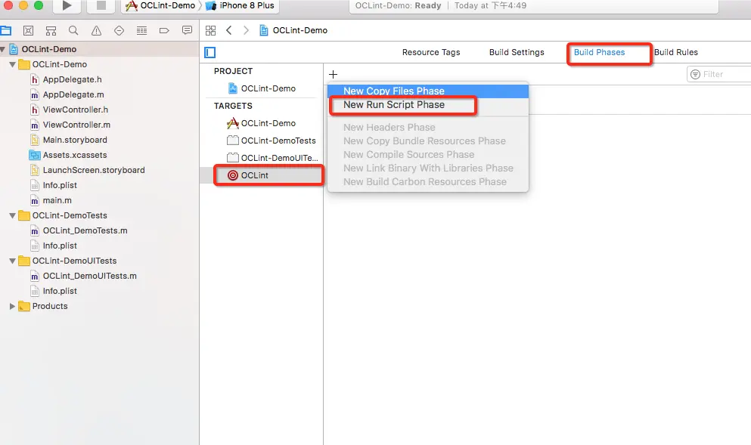Switch to the Build Settings tab
The width and height of the screenshot is (751, 445).
coord(517,52)
